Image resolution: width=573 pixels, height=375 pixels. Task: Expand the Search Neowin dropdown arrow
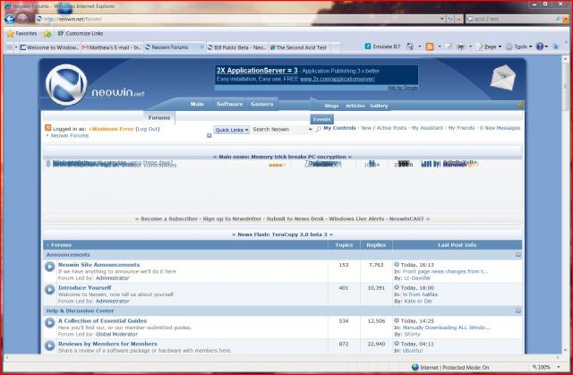(311, 129)
